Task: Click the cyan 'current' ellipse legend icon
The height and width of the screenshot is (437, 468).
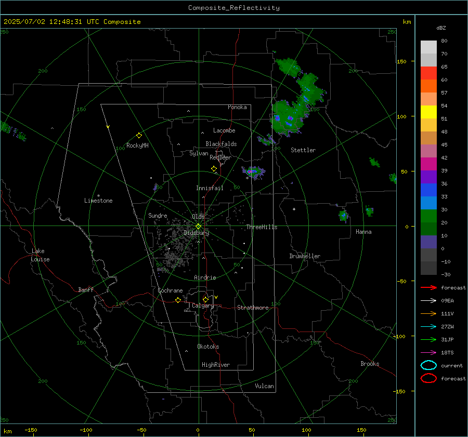Action: click(x=428, y=365)
